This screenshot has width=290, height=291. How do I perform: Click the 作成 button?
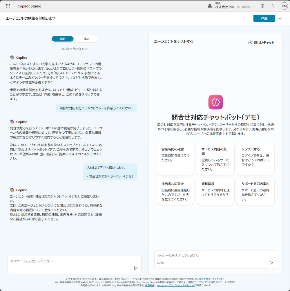[x=264, y=18]
